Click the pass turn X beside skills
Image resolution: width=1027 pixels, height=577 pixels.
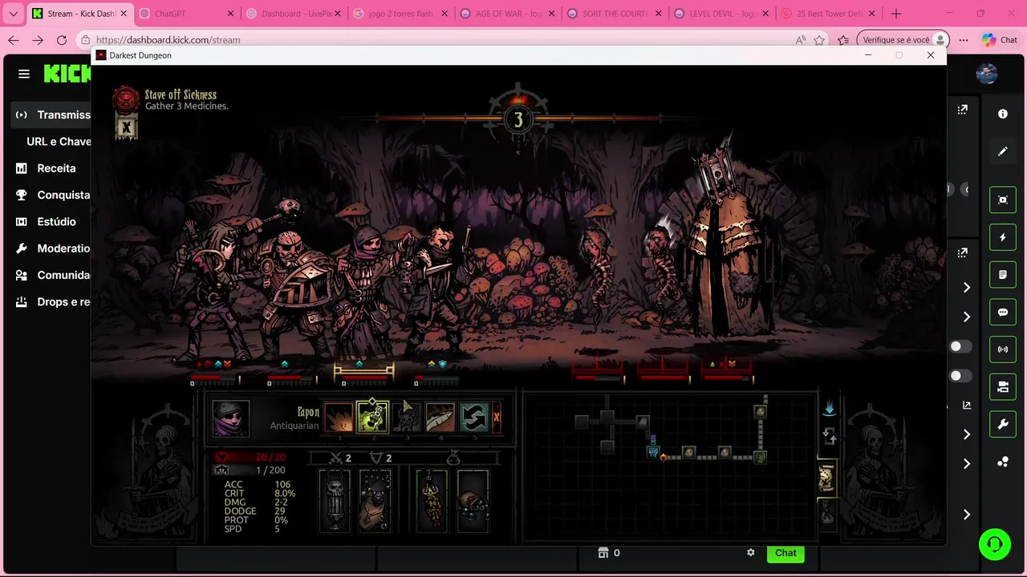(x=496, y=418)
